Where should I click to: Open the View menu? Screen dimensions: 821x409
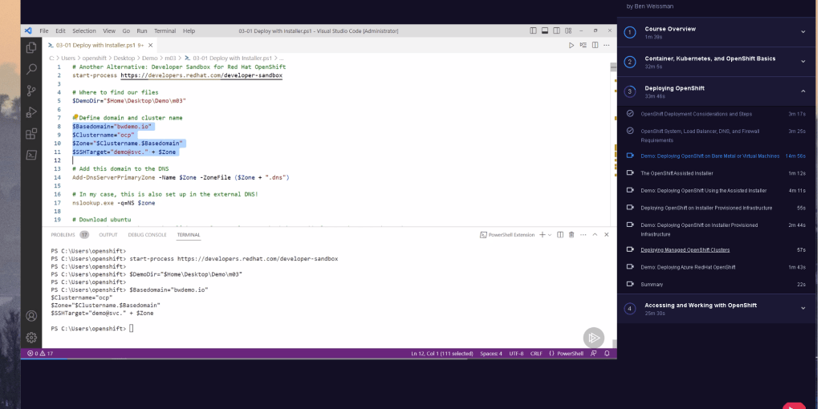[109, 30]
